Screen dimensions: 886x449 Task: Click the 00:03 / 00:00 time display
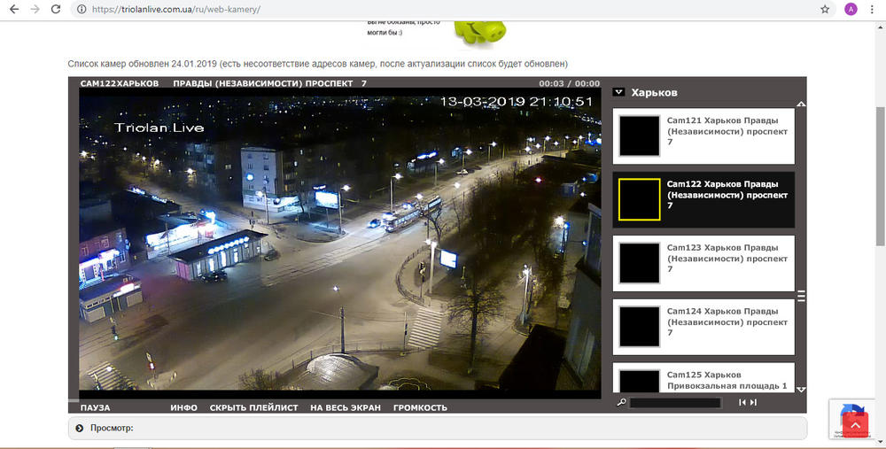tap(569, 83)
